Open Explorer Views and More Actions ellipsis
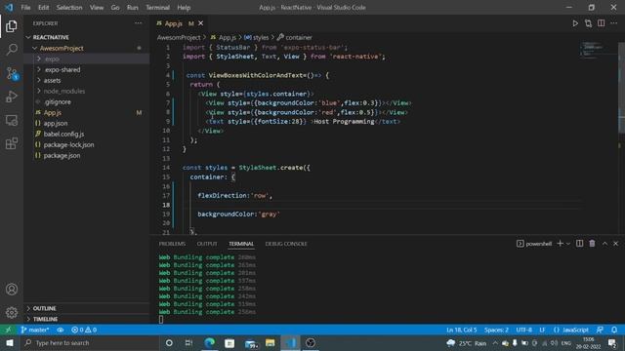 138,23
